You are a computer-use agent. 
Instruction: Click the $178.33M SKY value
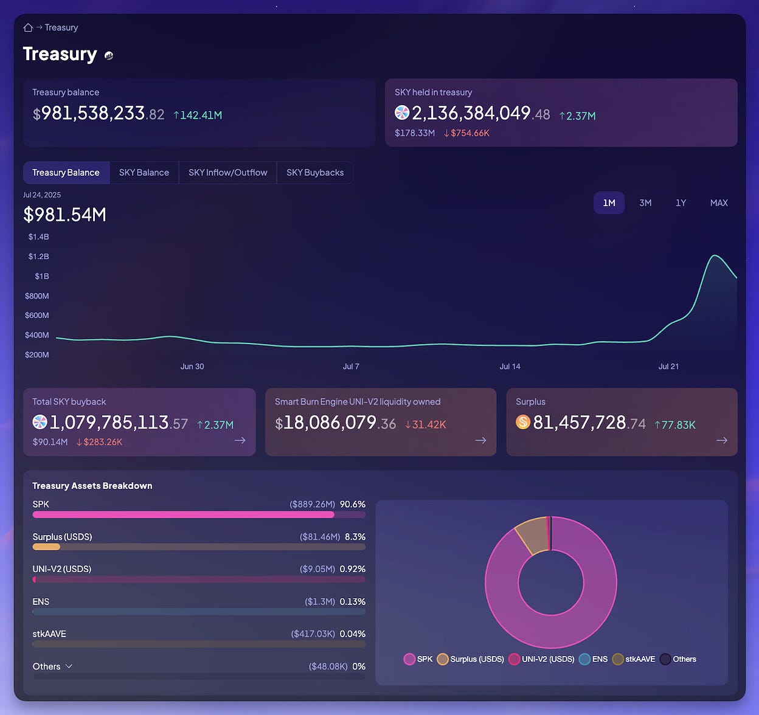(x=415, y=133)
